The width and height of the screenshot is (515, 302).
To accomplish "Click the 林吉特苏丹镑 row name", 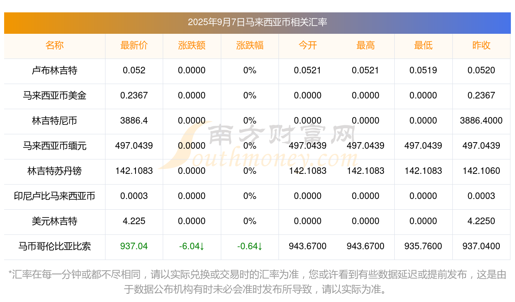I will pyautogui.click(x=54, y=171).
